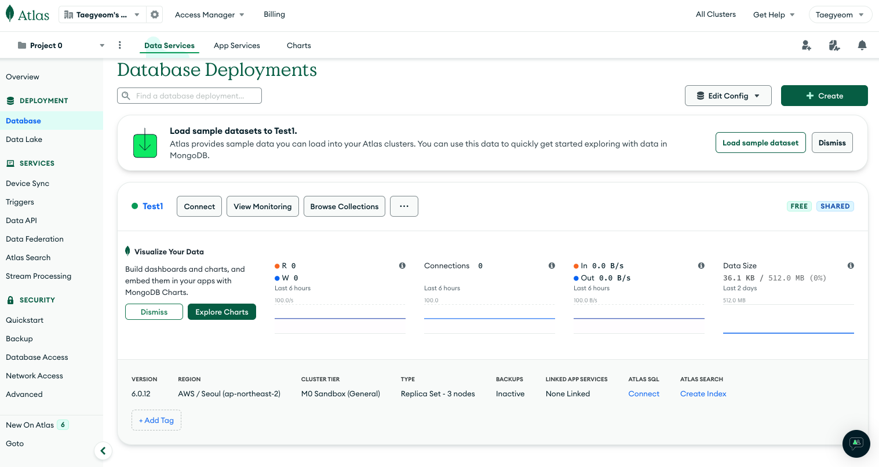Collapse the left sidebar with arrow button

pos(103,451)
